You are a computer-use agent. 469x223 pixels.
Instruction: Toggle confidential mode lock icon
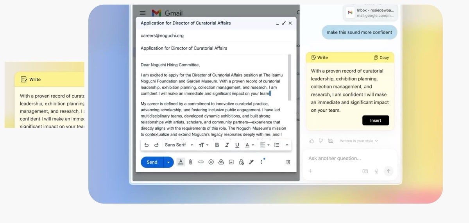pos(241,162)
